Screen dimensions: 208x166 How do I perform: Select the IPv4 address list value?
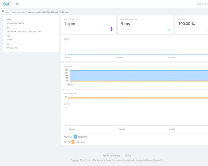pos(24,32)
